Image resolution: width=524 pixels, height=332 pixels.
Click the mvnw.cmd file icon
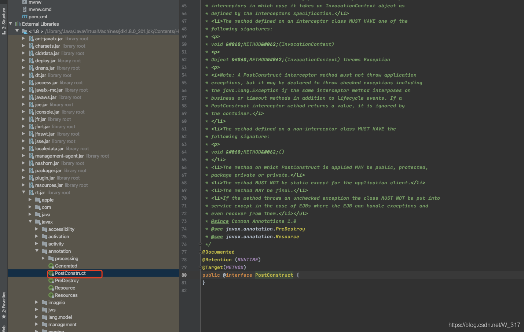(x=25, y=9)
